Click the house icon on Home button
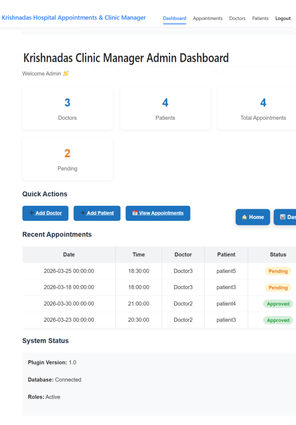The width and height of the screenshot is (296, 425). pyautogui.click(x=245, y=217)
